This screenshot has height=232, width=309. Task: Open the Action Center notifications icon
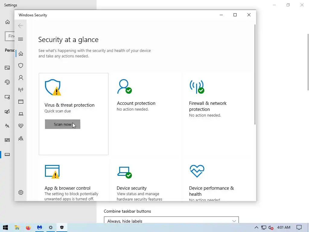[299, 227]
